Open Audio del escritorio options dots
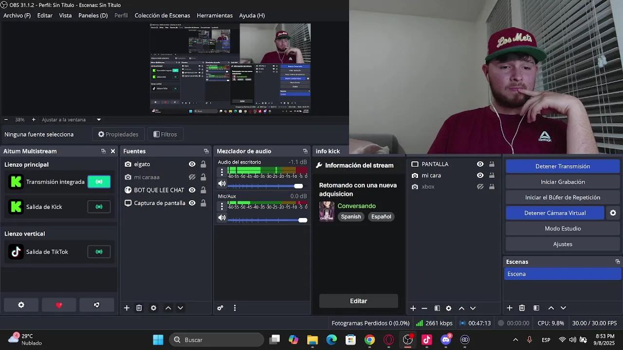The height and width of the screenshot is (350, 623). pos(222,172)
